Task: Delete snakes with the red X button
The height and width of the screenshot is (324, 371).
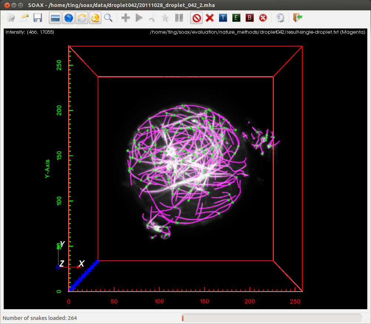Action: pos(210,17)
